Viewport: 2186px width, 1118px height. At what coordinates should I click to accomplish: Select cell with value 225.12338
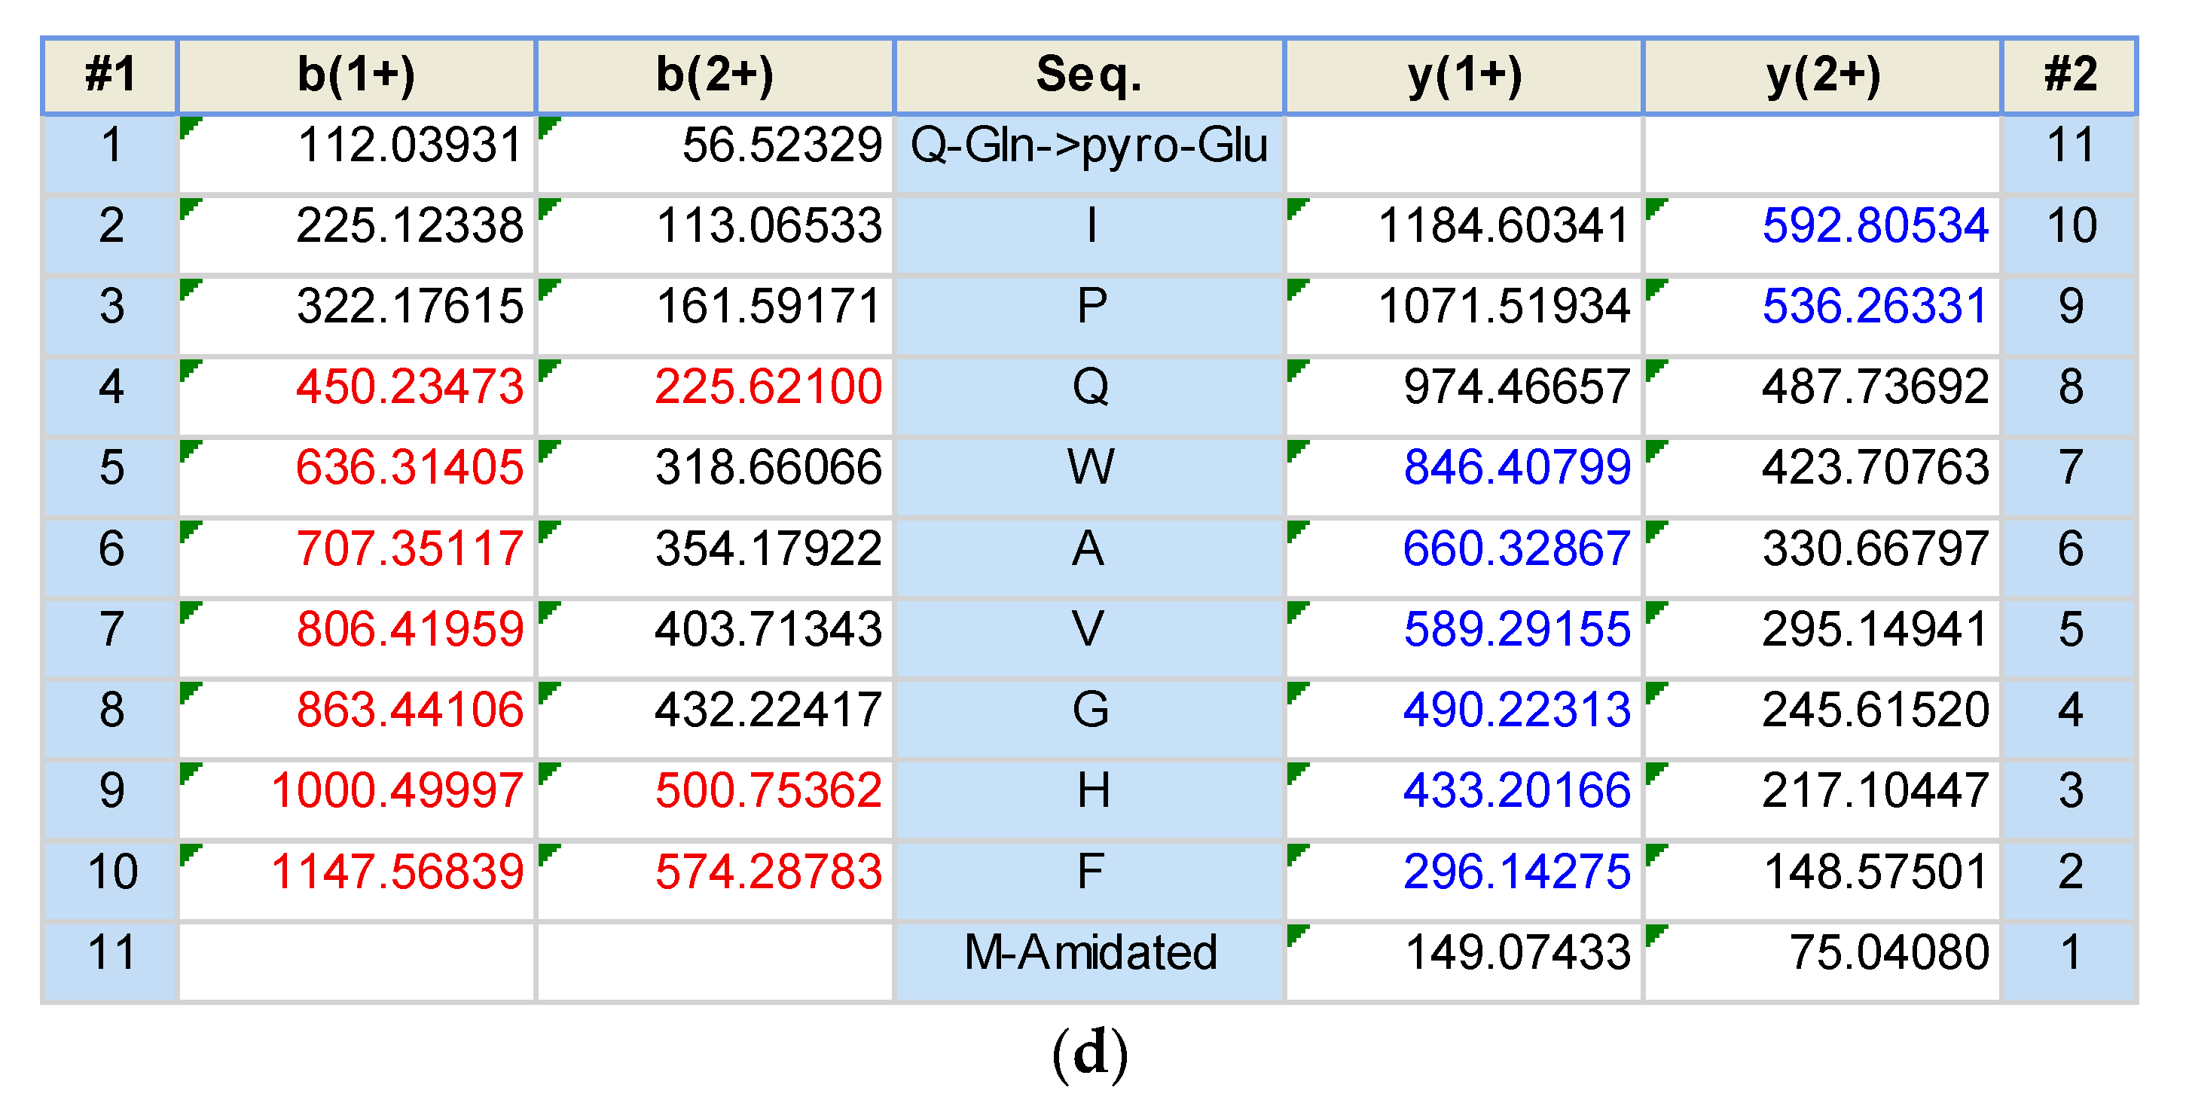pos(356,234)
